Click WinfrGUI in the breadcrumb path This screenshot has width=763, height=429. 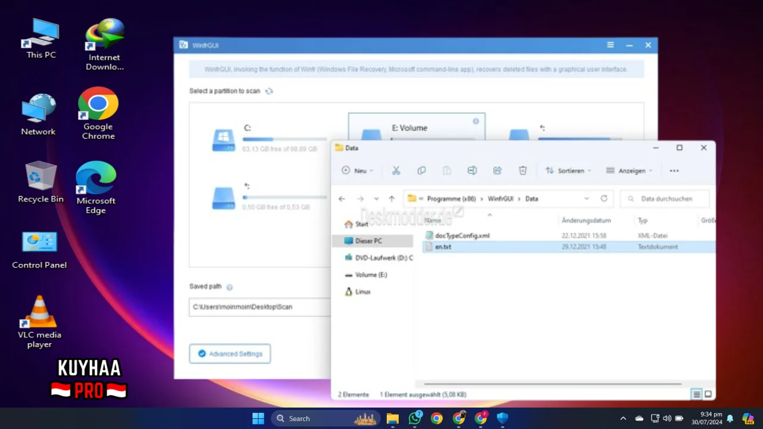pos(501,198)
